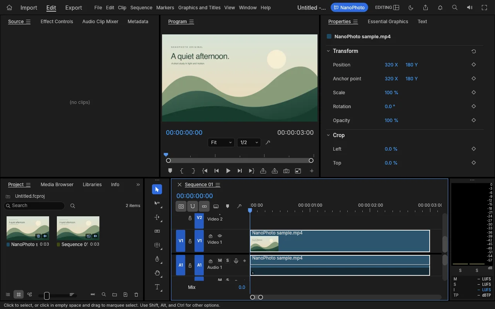Viewport: 495px width, 309px height.
Task: Click the NanoPhoto button
Action: (x=349, y=7)
